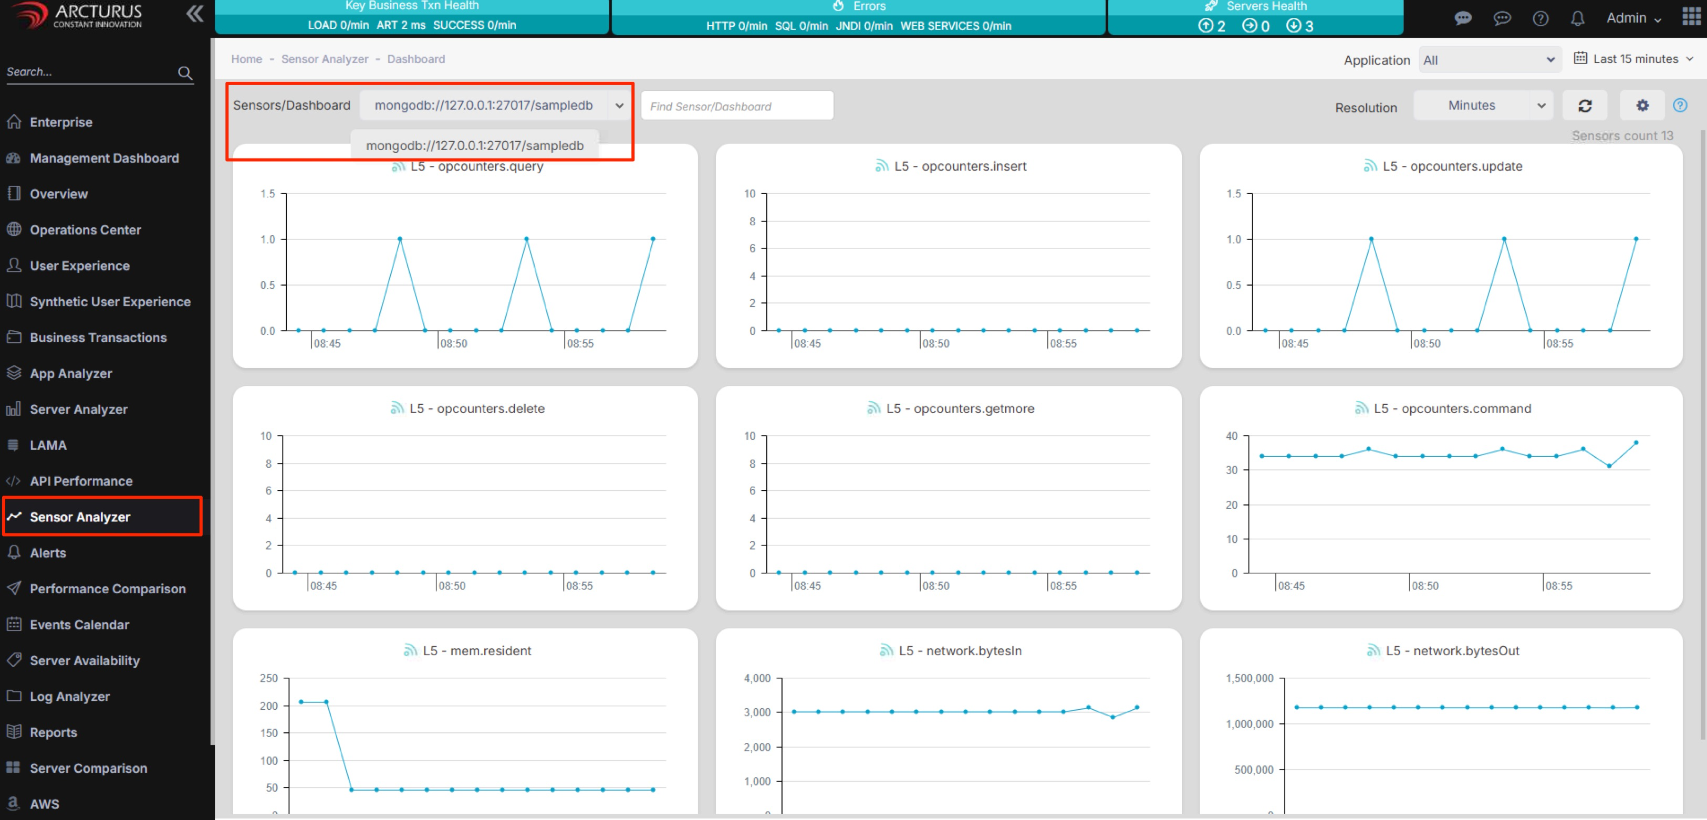Click the servers down count icon
Viewport: 1707px width, 820px height.
(1293, 26)
